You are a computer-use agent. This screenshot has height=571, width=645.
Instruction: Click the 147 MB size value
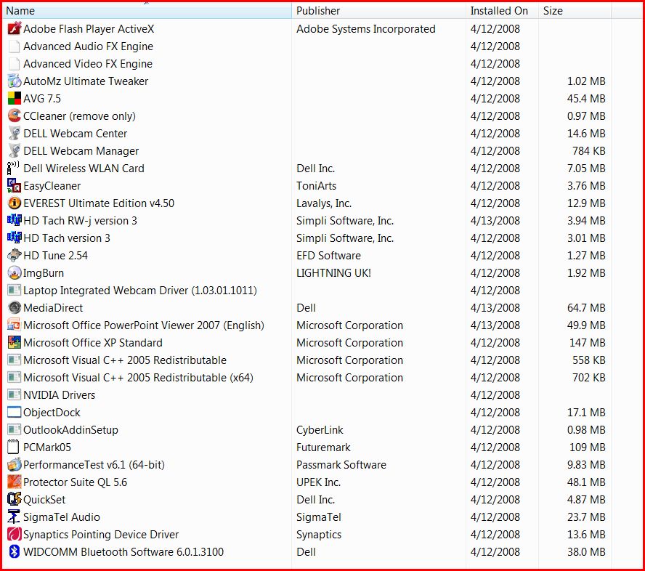point(588,343)
